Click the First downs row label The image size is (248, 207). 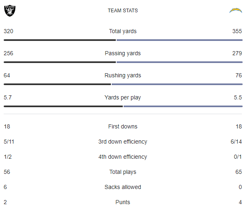[x=123, y=126]
